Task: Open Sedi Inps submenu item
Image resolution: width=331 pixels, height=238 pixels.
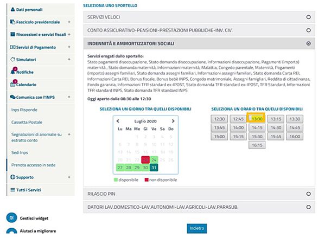Action: click(20, 152)
